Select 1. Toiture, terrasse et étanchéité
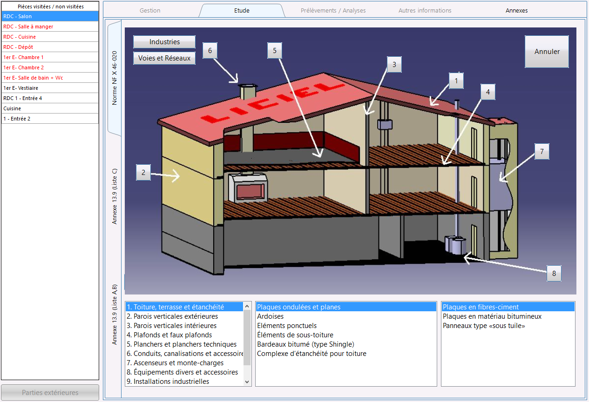 pyautogui.click(x=184, y=307)
